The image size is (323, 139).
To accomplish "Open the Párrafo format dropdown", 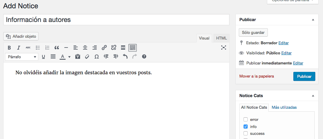I will tap(22, 57).
